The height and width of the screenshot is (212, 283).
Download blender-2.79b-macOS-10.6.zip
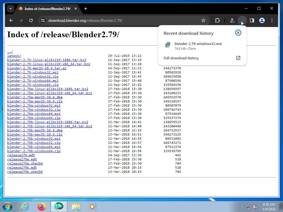coord(35,135)
